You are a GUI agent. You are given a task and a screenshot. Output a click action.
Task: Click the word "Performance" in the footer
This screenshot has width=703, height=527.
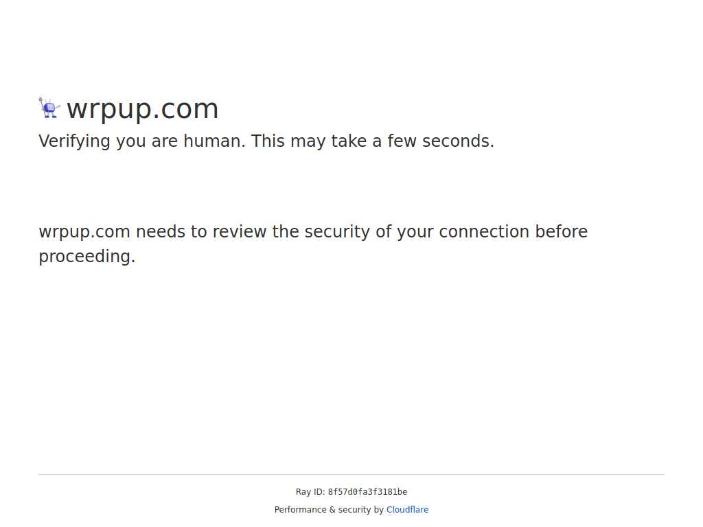[301, 510]
